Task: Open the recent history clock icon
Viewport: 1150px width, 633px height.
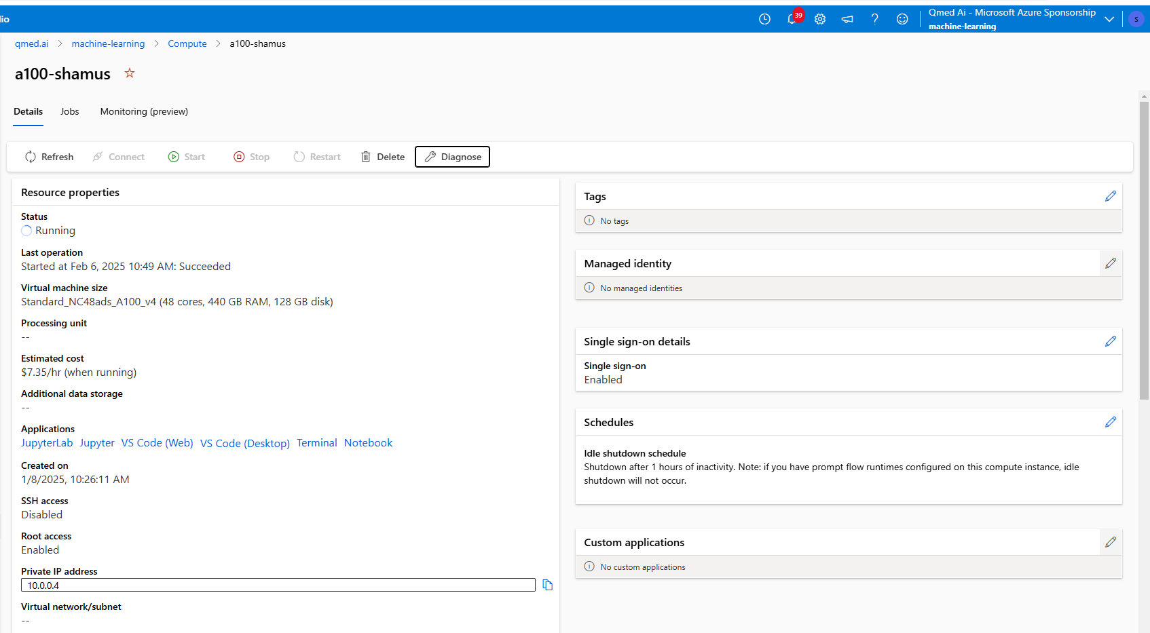Action: (x=764, y=19)
